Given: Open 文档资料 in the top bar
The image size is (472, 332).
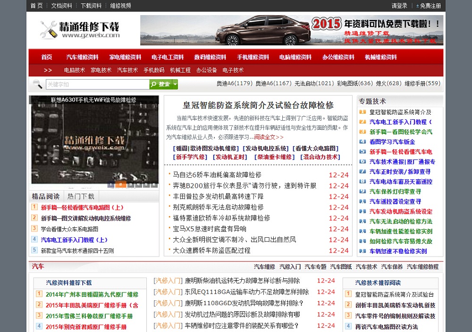Looking at the screenshot, I should [x=62, y=6].
